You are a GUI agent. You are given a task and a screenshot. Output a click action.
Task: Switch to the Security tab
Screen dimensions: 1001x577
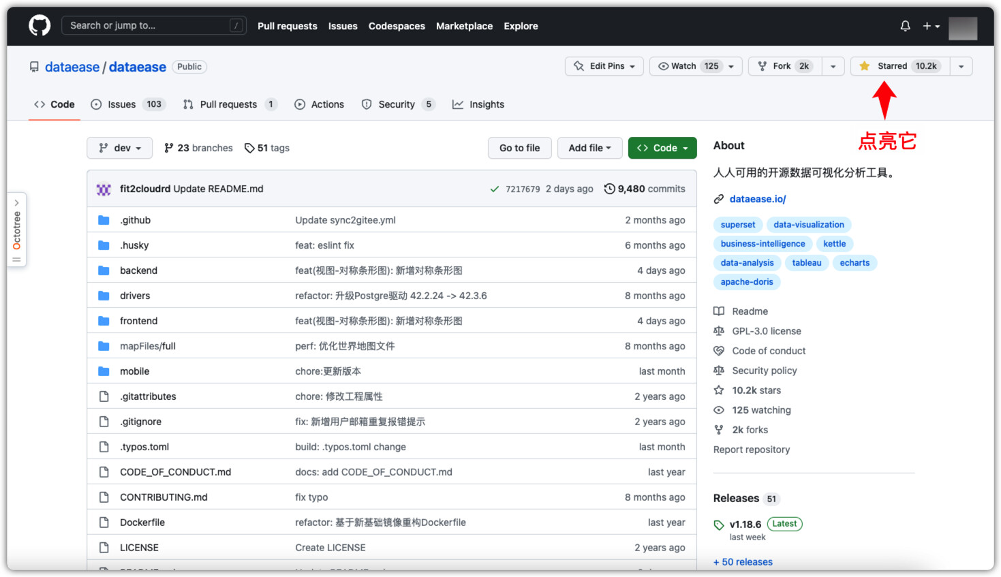point(398,104)
